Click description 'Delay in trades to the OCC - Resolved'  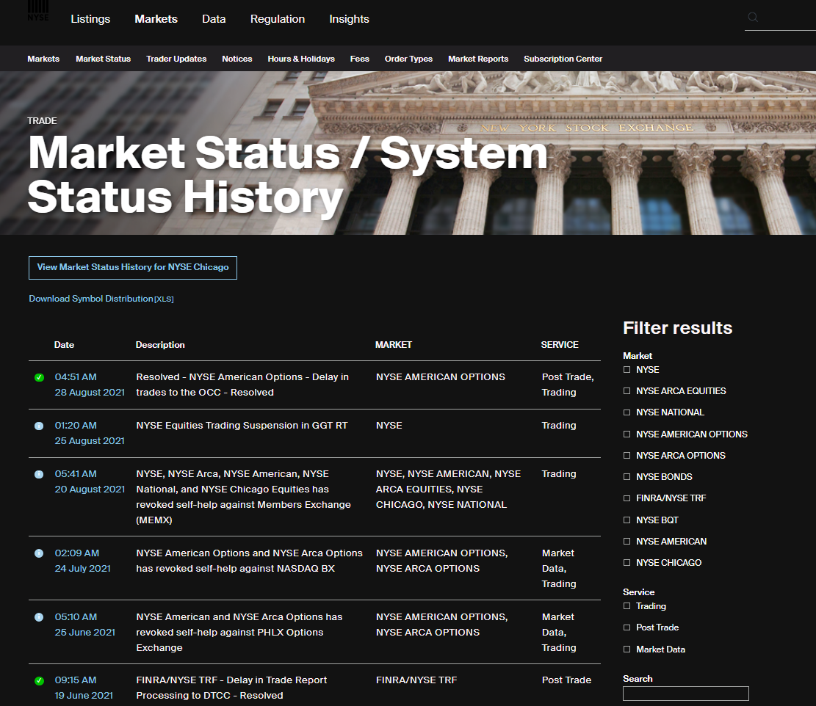(x=242, y=385)
